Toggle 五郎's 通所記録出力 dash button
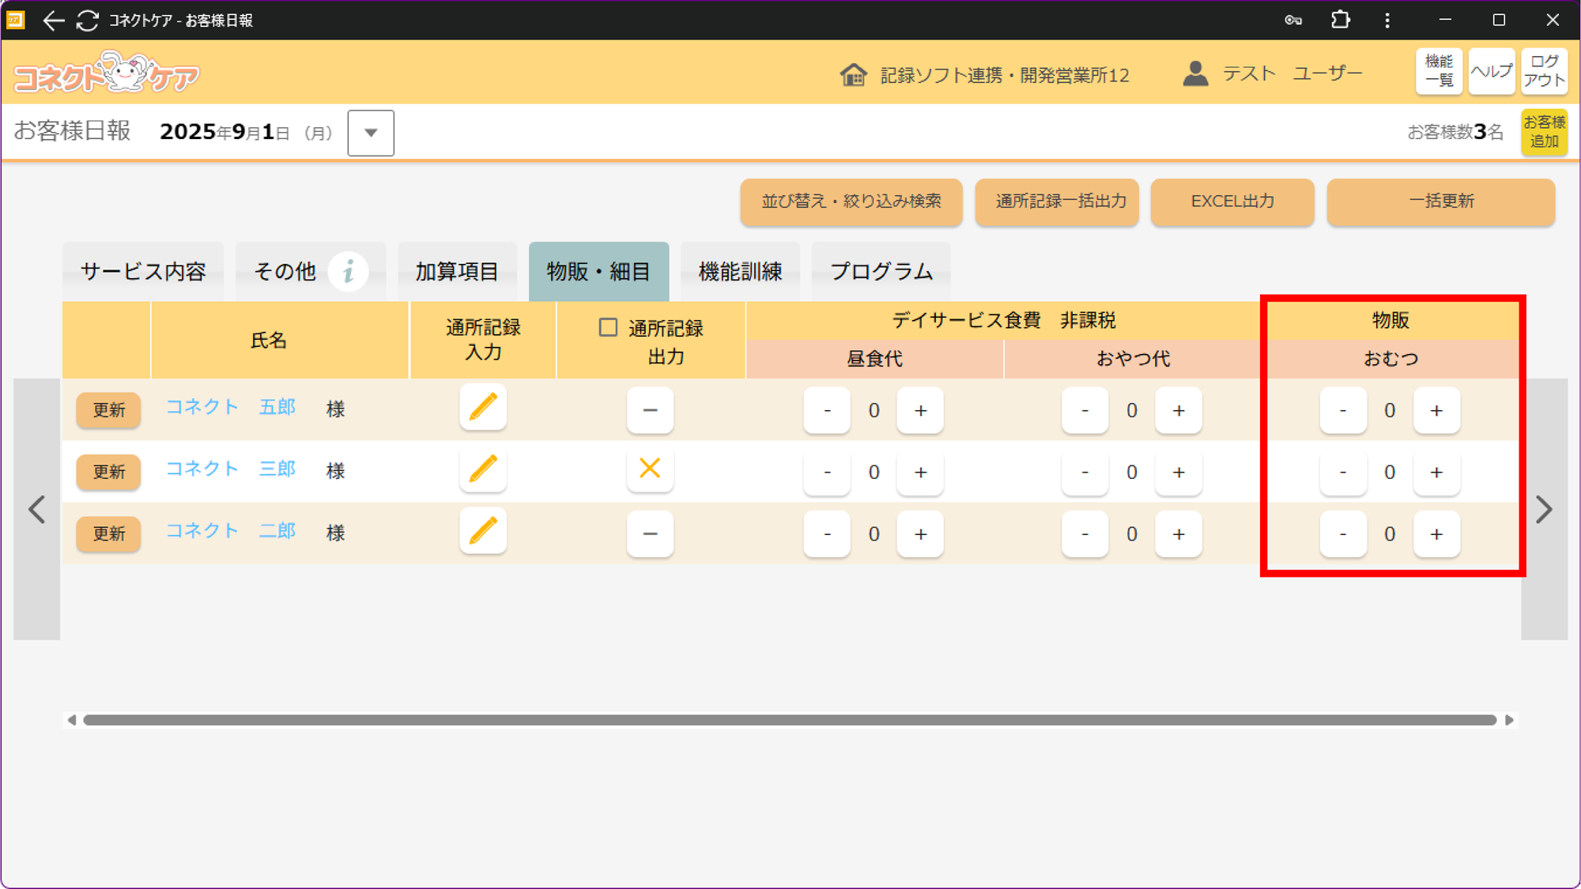Screen dimensions: 1581x889 pos(650,410)
